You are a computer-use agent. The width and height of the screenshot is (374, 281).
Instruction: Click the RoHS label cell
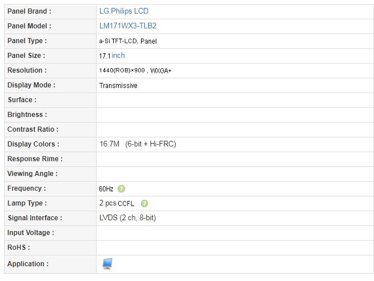[x=51, y=248]
